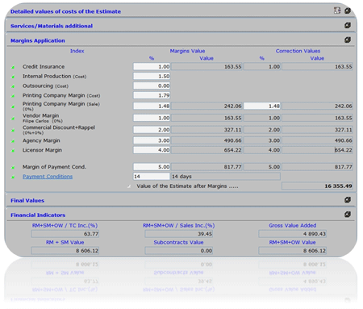Click the '14 days' payment description field
Image resolution: width=363 pixels, height=309 pixels.
[x=226, y=177]
